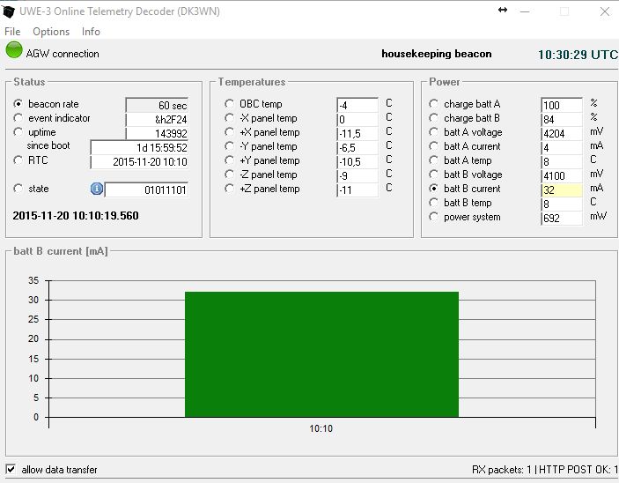Click the 10:10 time label under chart
This screenshot has width=619, height=483.
tap(321, 428)
